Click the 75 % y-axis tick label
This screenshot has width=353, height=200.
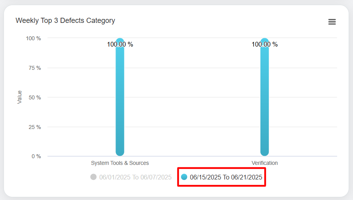click(x=34, y=68)
